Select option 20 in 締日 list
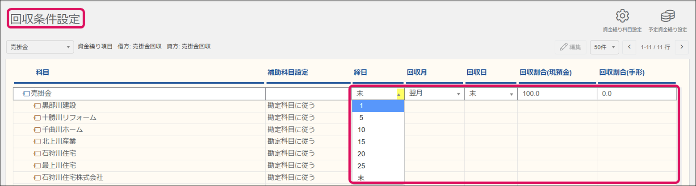696x186 pixels. (x=378, y=154)
